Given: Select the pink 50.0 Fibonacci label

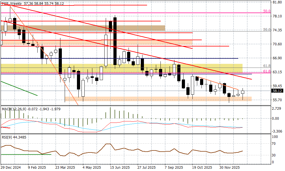Looking at the screenshot, I should (x=266, y=11).
